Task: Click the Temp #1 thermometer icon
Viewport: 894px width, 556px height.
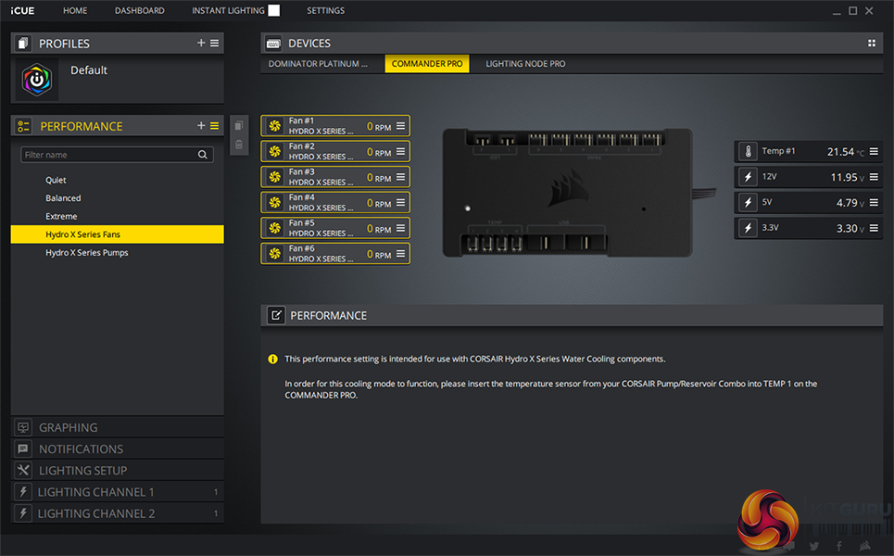Action: [x=748, y=151]
